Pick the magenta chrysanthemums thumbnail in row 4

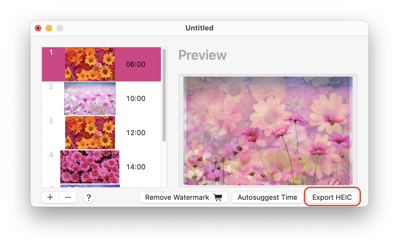coord(90,167)
